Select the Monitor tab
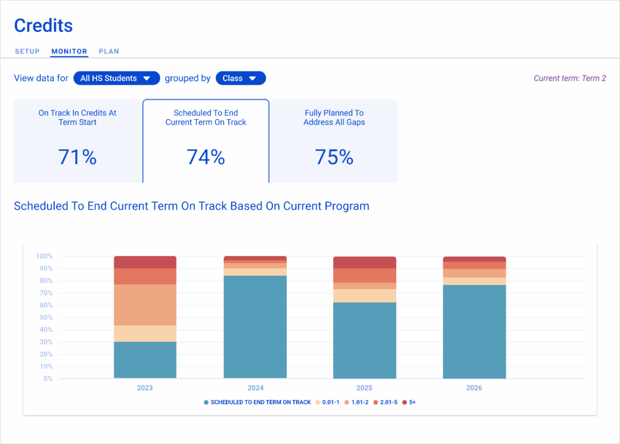The width and height of the screenshot is (620, 444). 69,52
